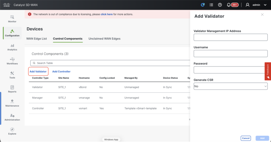This screenshot has width=271, height=142.
Task: Open Administration in the sidebar
Action: tap(12, 117)
